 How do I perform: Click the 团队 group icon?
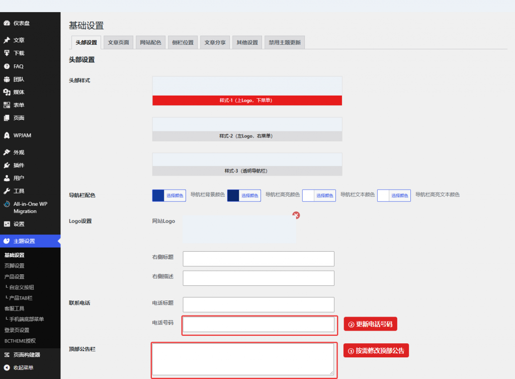coord(7,79)
